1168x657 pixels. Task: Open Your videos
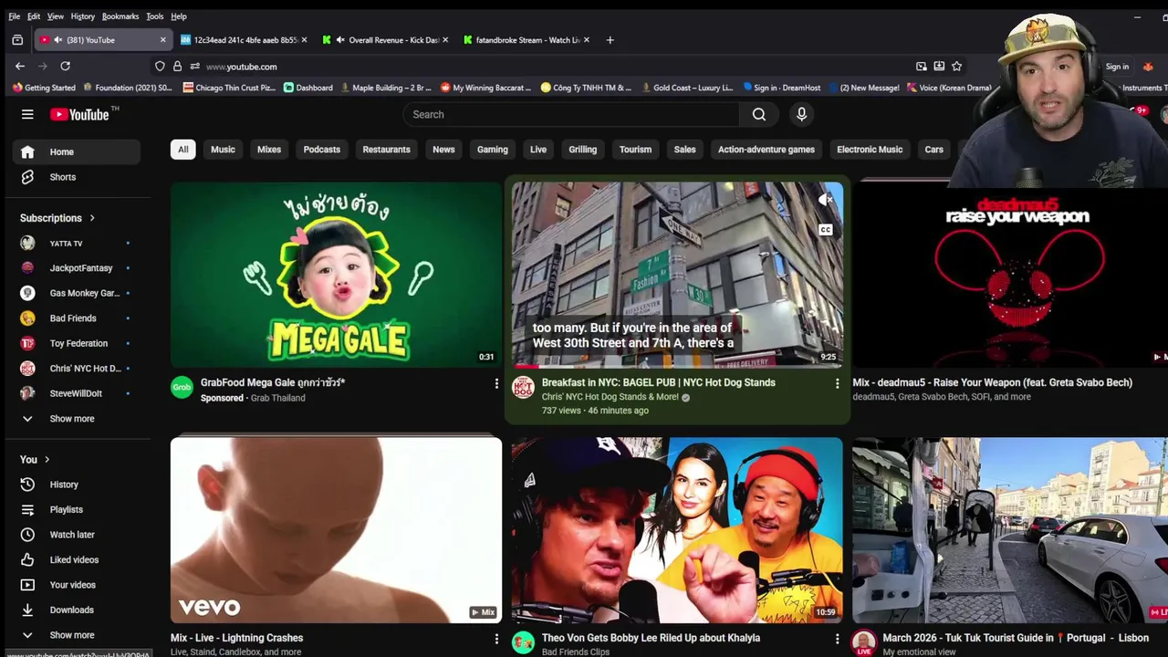point(77,585)
